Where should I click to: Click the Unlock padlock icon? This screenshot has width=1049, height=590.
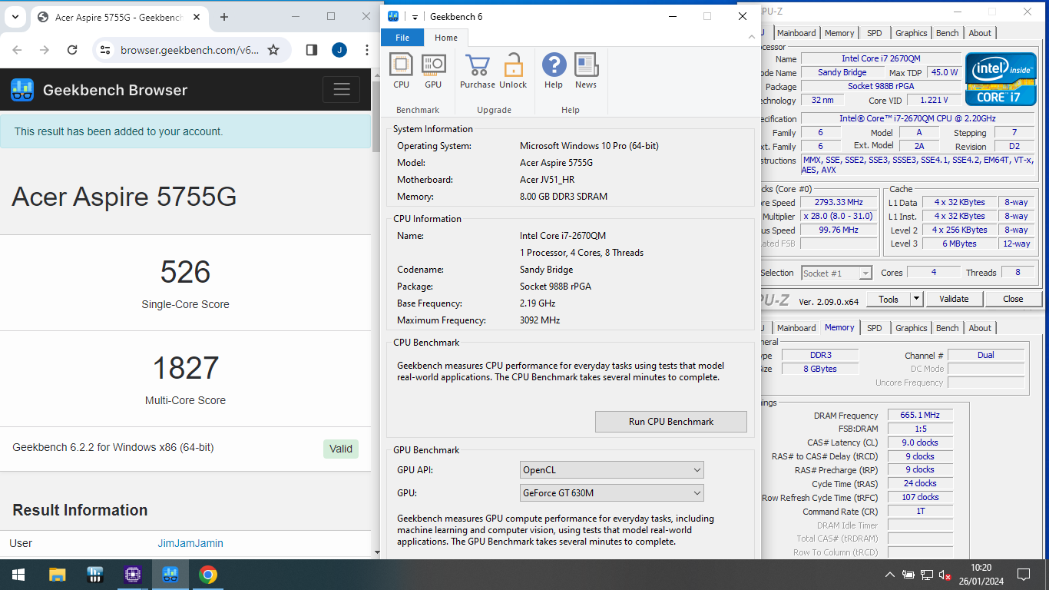(x=513, y=71)
